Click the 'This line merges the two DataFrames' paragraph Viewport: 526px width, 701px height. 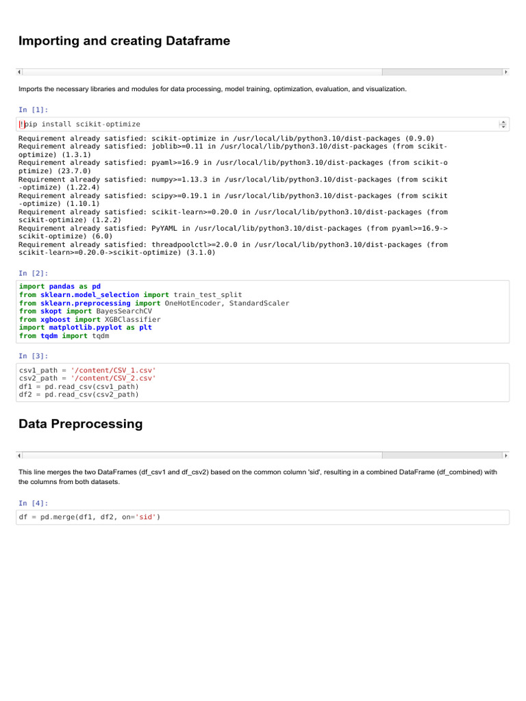pos(258,477)
